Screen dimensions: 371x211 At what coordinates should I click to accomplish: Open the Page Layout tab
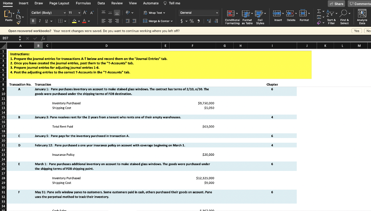pyautogui.click(x=59, y=3)
